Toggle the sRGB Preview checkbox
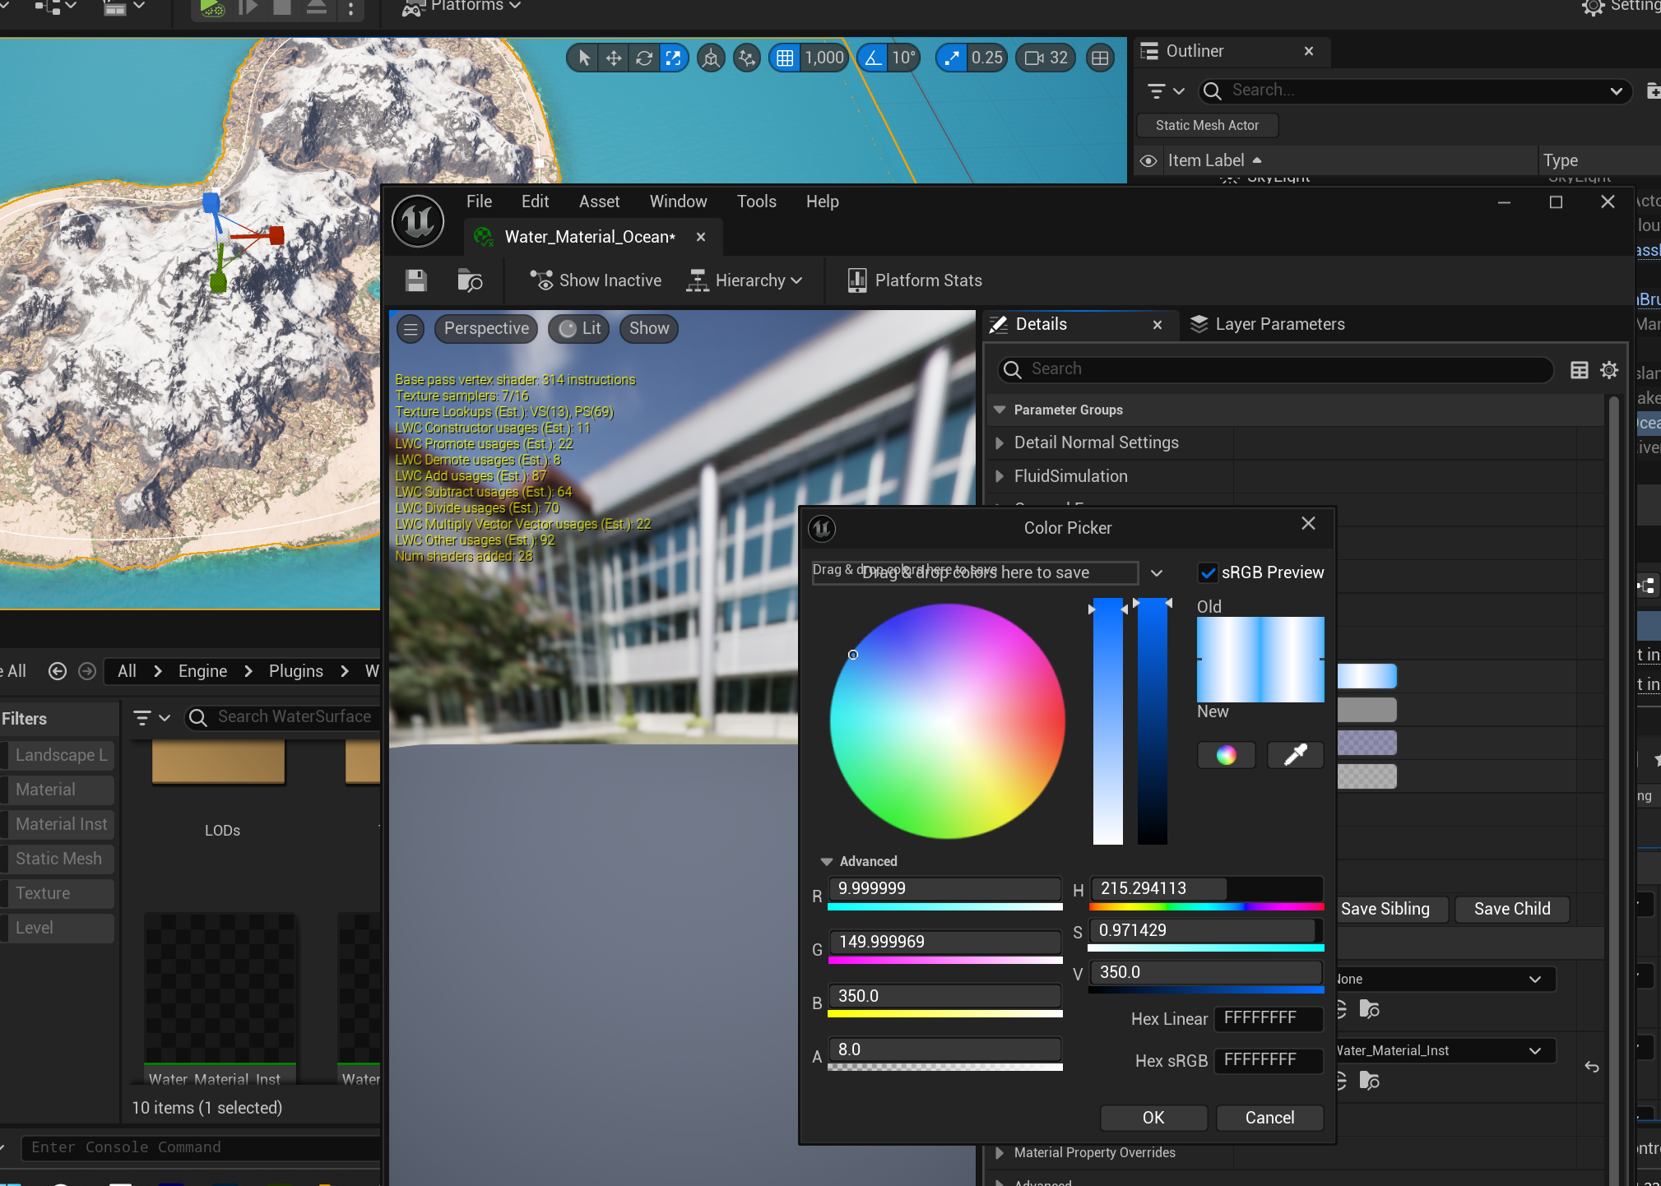 tap(1208, 572)
